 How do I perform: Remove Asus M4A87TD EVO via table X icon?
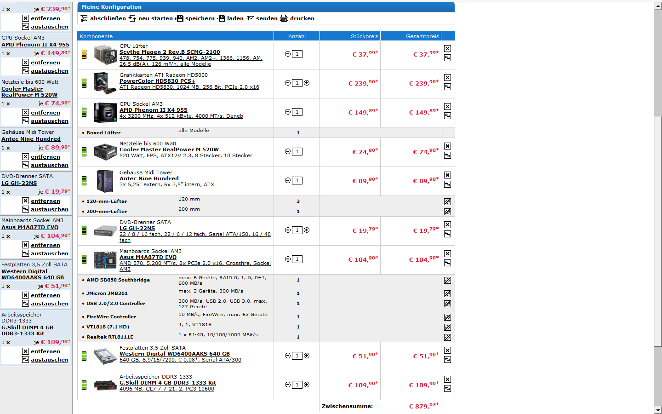click(447, 254)
